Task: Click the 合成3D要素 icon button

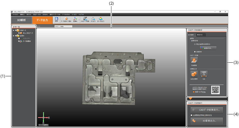Action: pyautogui.click(x=194, y=74)
